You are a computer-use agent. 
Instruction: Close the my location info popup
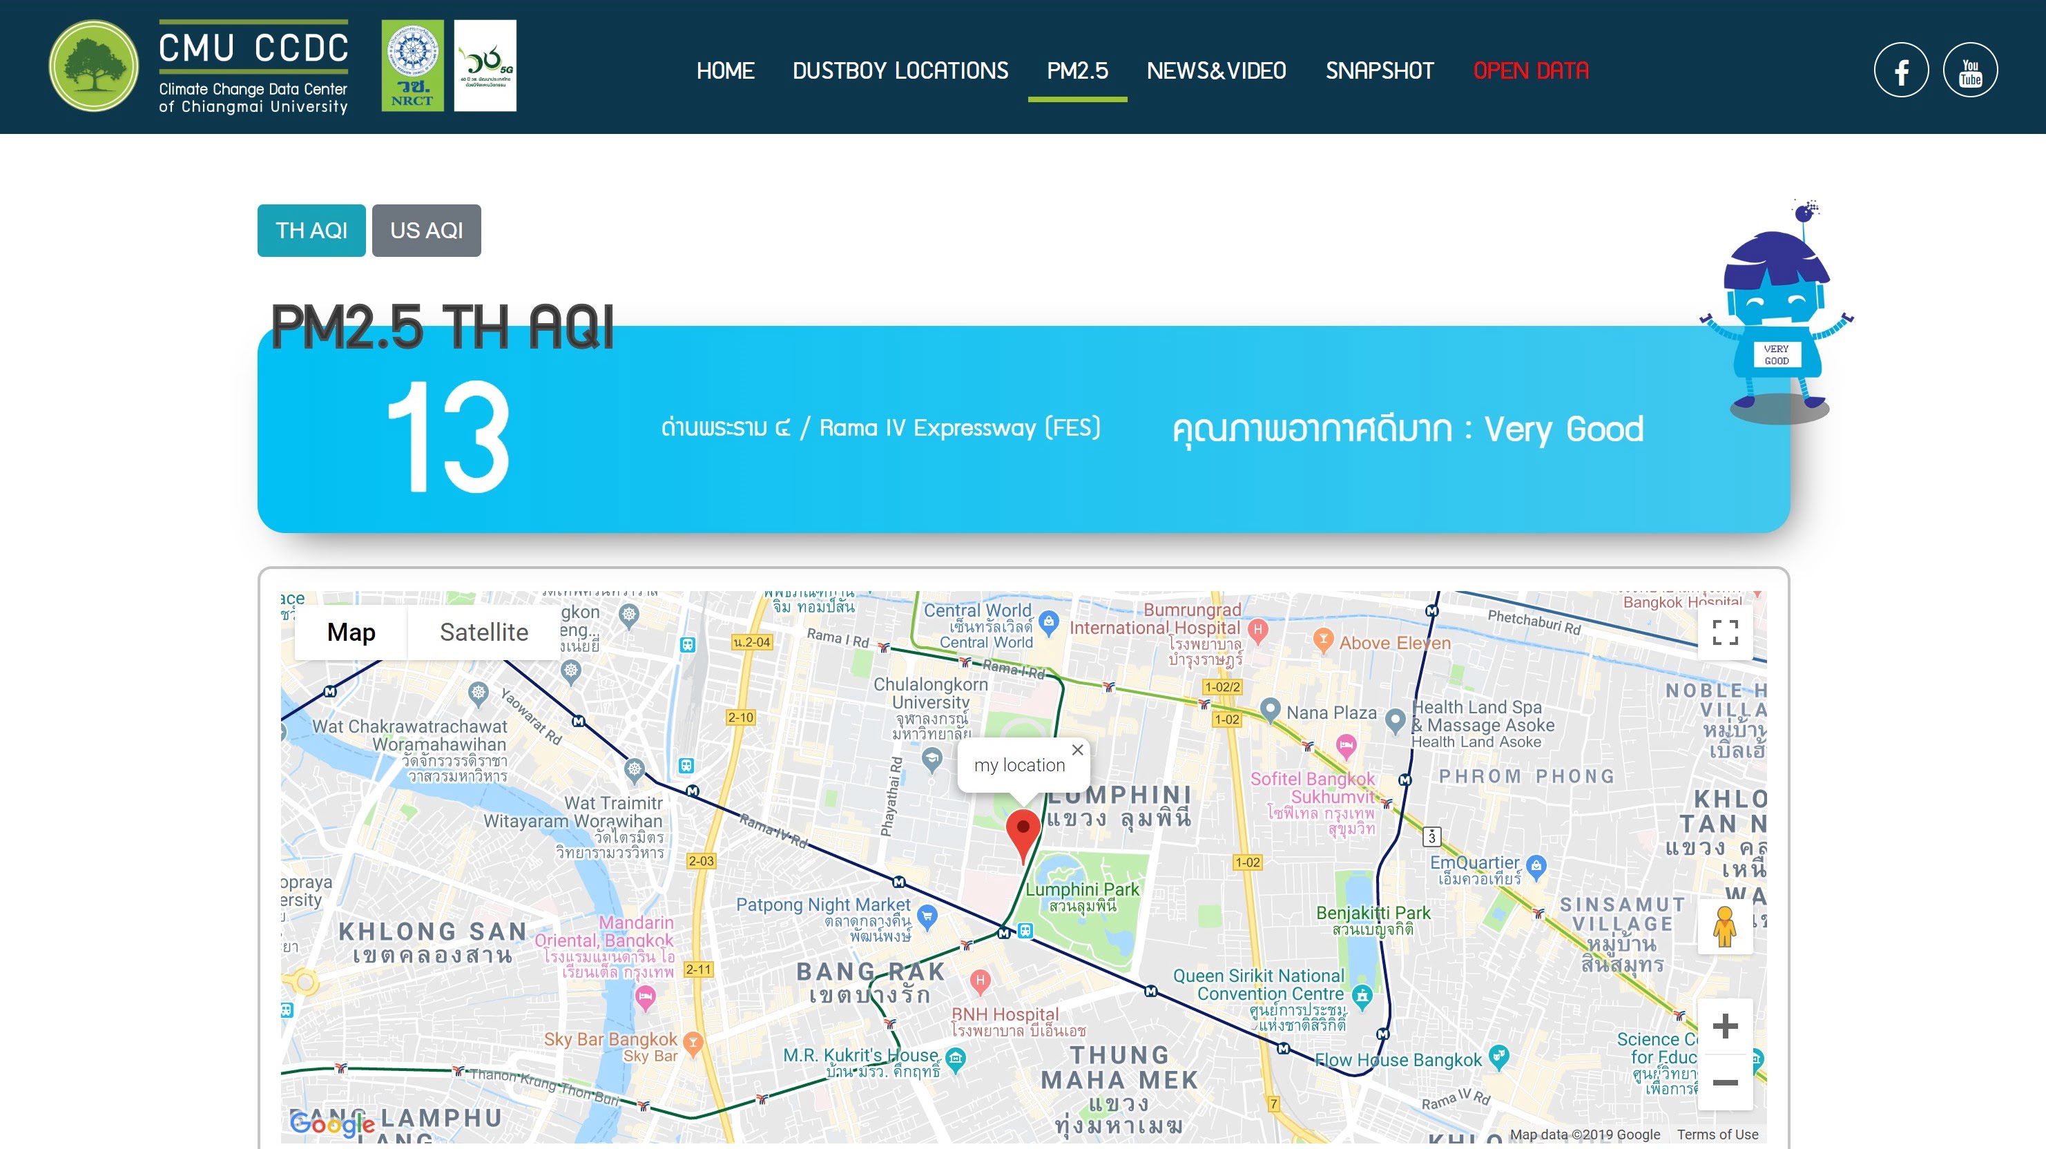[1078, 750]
